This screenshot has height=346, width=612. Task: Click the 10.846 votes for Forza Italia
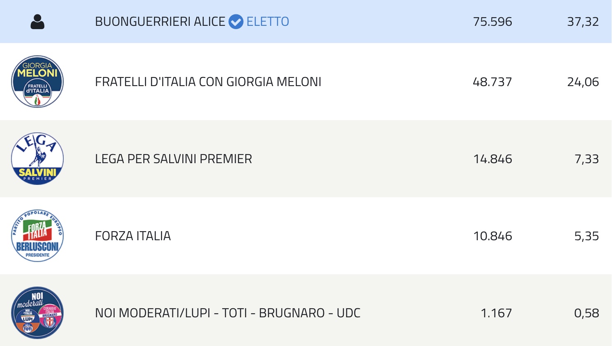pyautogui.click(x=492, y=236)
